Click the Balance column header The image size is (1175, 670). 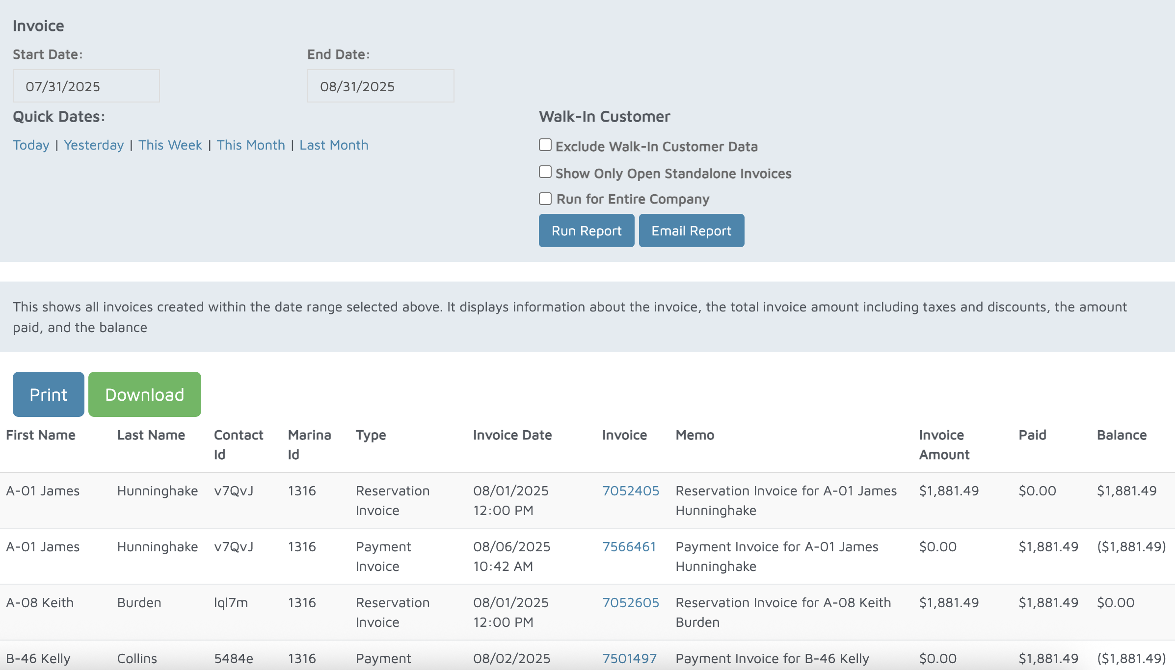pos(1122,435)
